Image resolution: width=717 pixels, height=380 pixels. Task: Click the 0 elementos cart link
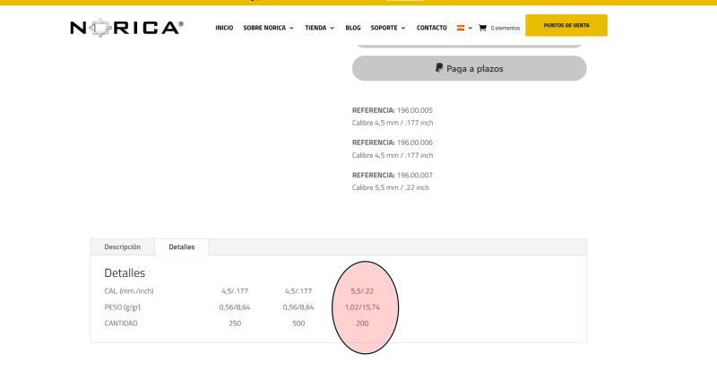[505, 28]
